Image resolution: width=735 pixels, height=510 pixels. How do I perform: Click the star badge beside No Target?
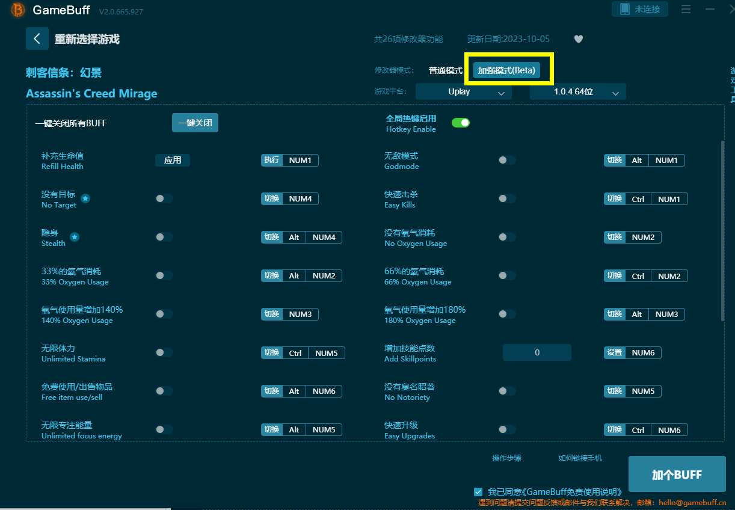click(x=85, y=198)
